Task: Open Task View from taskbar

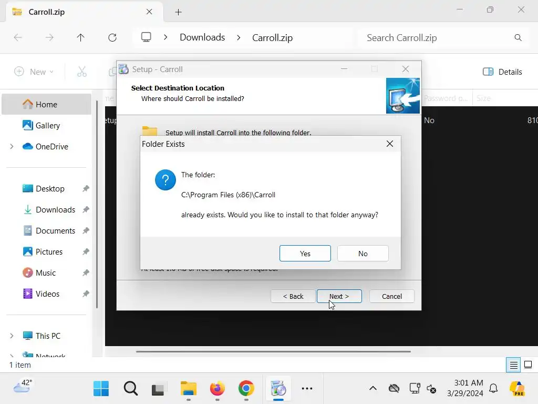Action: [x=158, y=389]
